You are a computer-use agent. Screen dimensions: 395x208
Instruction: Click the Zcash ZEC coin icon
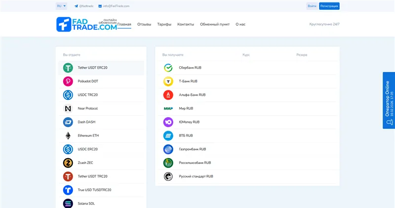tap(68, 163)
